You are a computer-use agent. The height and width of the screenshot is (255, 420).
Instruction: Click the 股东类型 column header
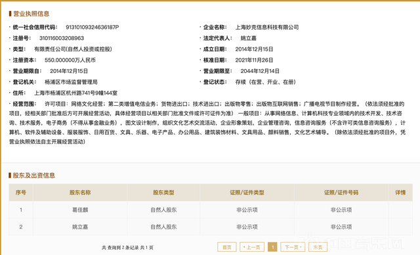point(163,193)
